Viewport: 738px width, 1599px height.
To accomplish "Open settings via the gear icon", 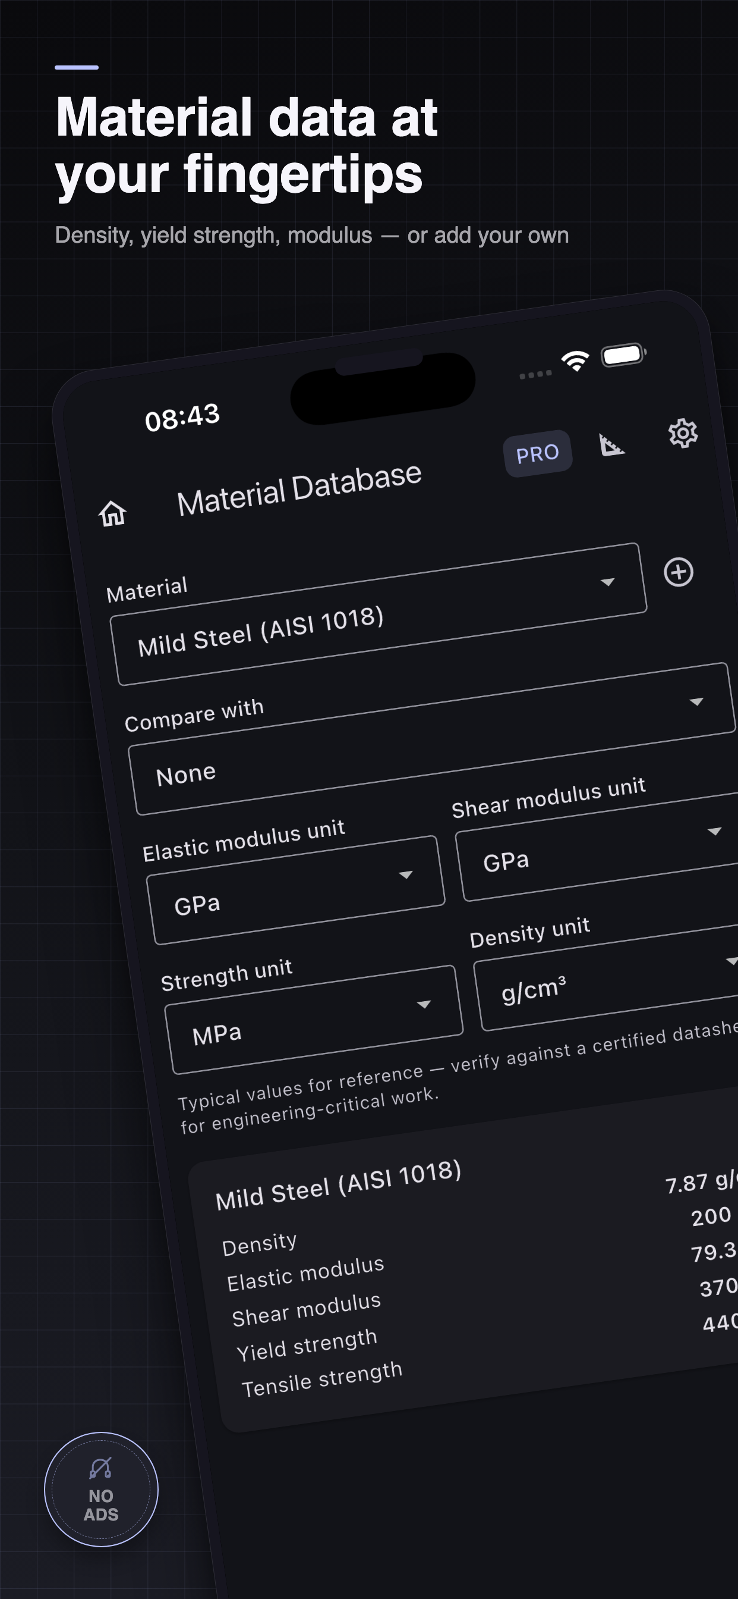I will coord(683,433).
